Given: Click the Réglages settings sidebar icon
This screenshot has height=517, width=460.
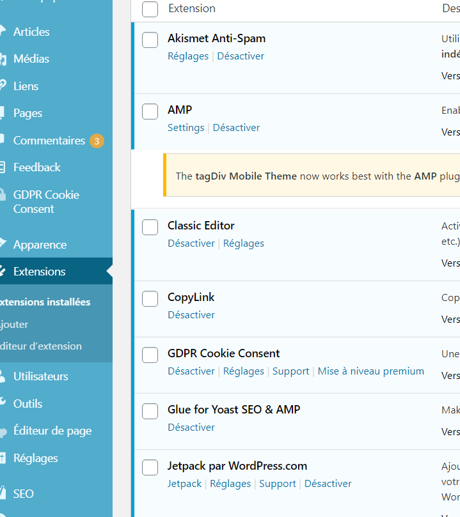Looking at the screenshot, I should [x=3, y=458].
